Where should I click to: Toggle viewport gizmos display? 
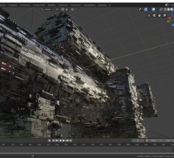pos(146,9)
